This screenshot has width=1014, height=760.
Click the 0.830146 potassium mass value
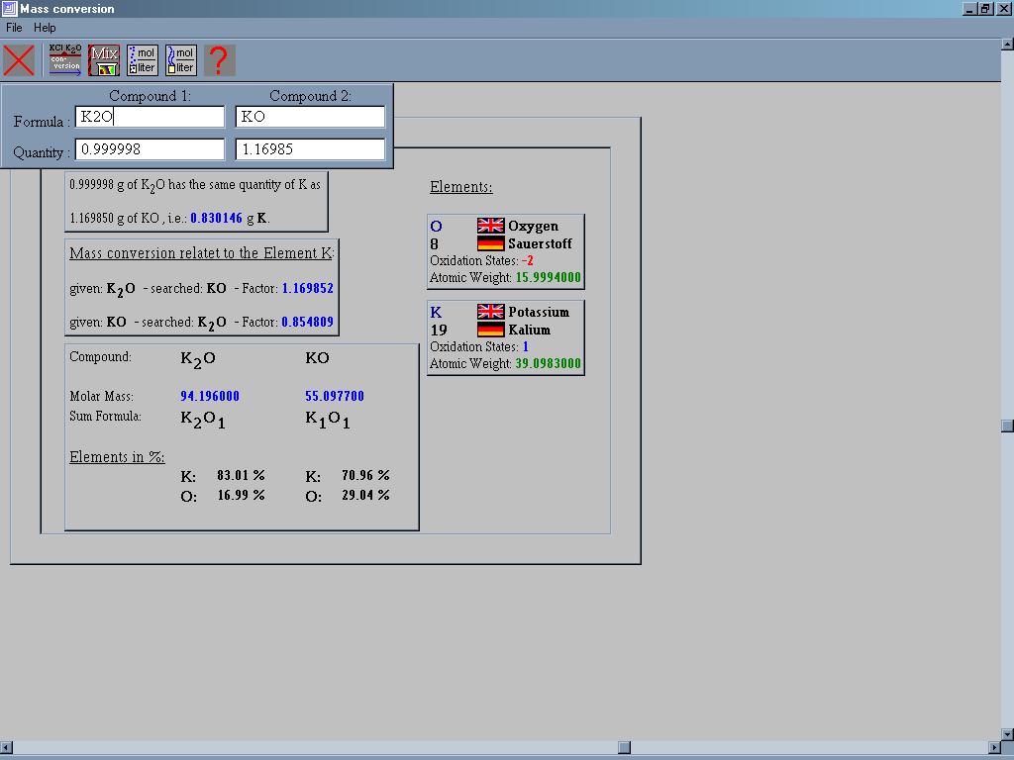[216, 219]
